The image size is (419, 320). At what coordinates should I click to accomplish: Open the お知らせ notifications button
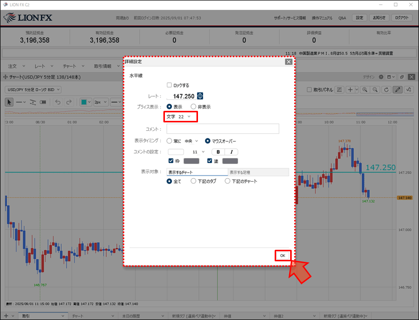(x=379, y=18)
